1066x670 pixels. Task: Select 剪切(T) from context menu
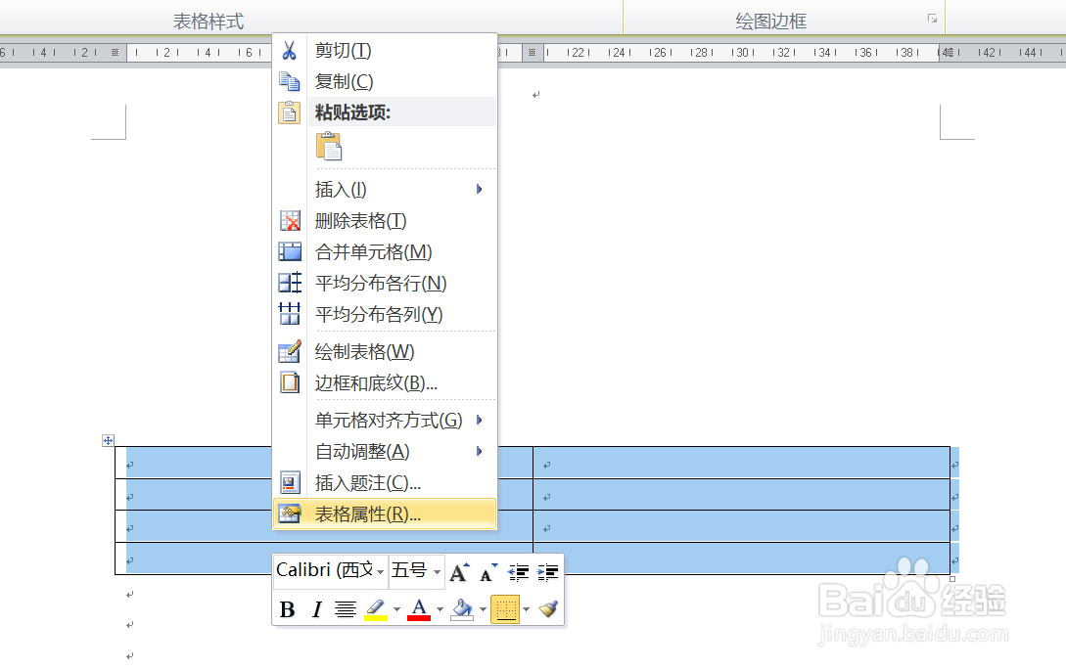tap(385, 50)
